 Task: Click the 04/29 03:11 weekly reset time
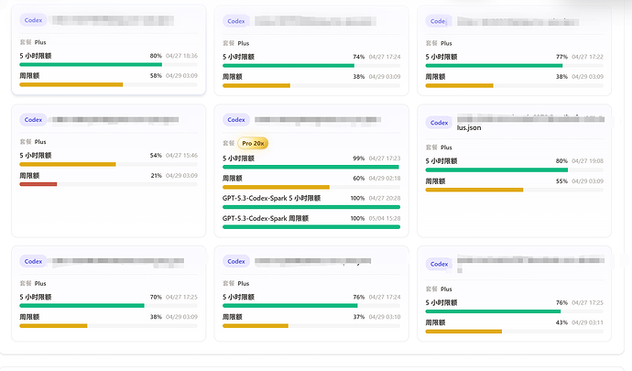587,322
